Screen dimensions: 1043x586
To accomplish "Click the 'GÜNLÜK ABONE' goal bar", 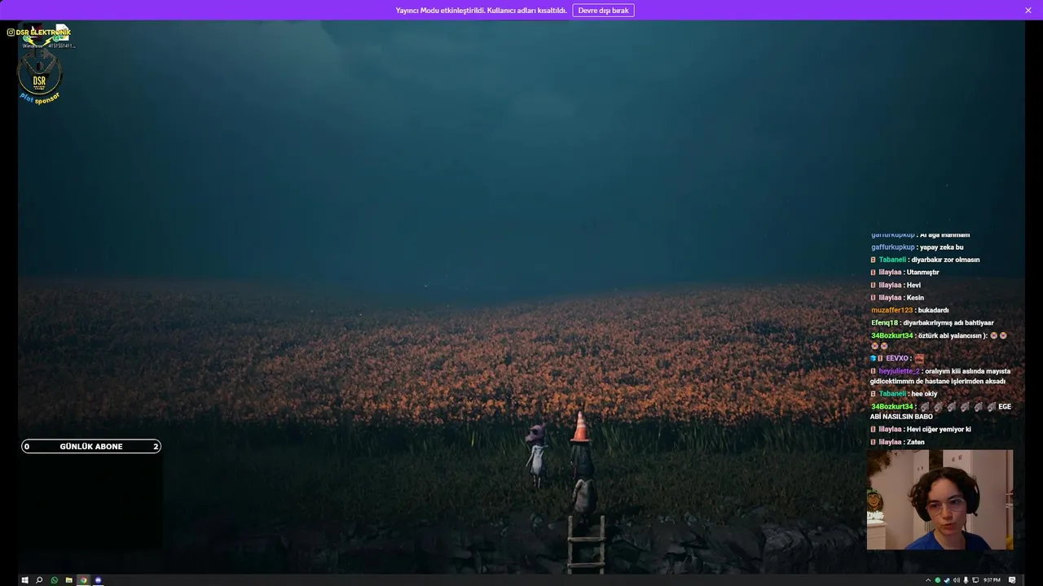I will [91, 446].
